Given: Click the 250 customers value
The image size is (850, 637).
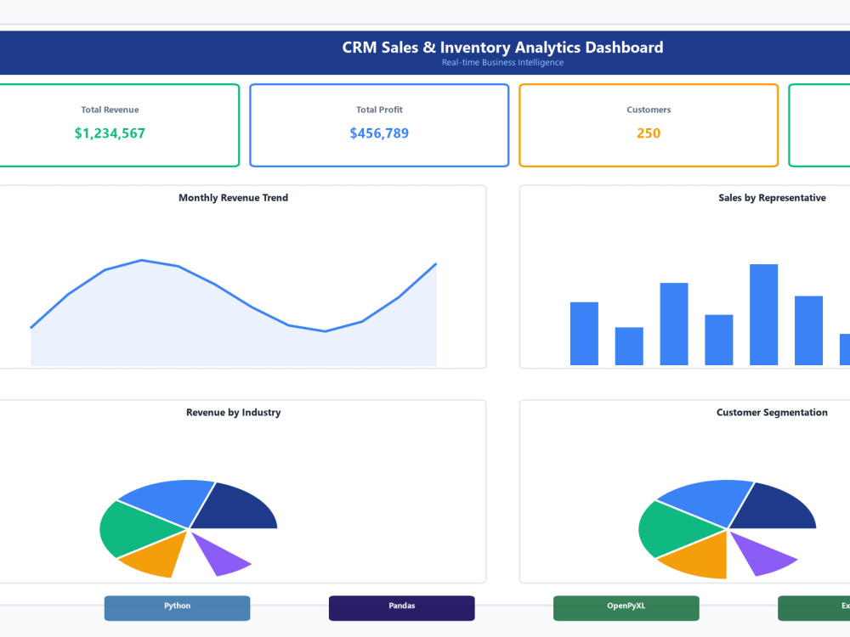Looking at the screenshot, I should tap(649, 133).
